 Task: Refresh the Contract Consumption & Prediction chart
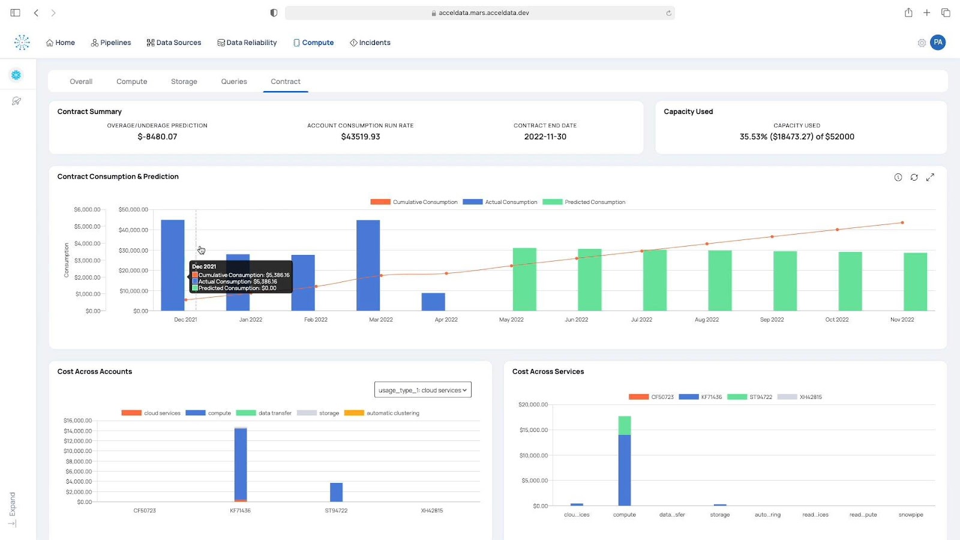click(914, 177)
